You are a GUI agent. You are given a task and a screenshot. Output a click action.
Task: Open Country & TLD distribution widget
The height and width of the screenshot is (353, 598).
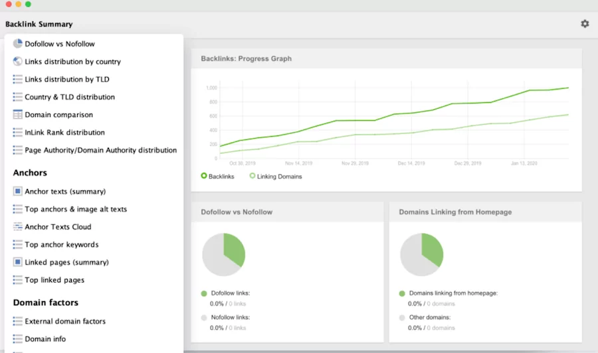tap(69, 97)
